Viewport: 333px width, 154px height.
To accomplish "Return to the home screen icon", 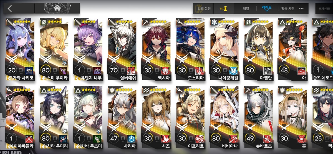I will coord(57,8).
